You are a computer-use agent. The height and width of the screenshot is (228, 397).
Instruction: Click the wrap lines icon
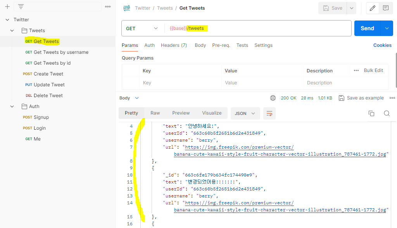click(269, 113)
